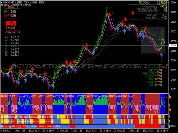Click the New York 13:18 clock line
Viewport: 178px width, 133px height.
(x=152, y=73)
